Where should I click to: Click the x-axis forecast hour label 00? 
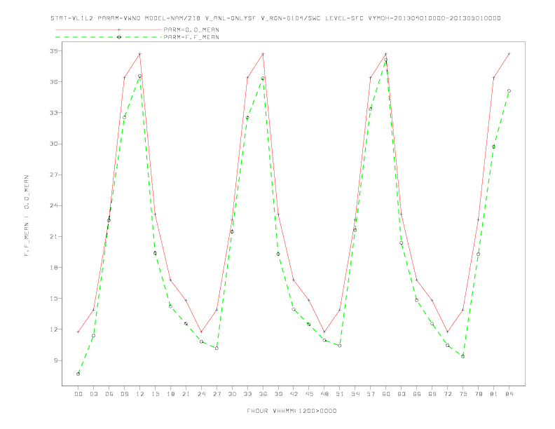(78, 394)
